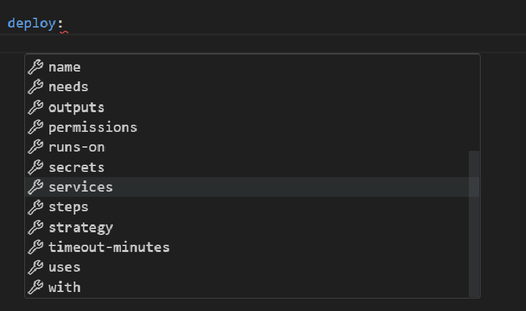
Task: Click the wrench icon beside needs
Action: click(x=36, y=87)
